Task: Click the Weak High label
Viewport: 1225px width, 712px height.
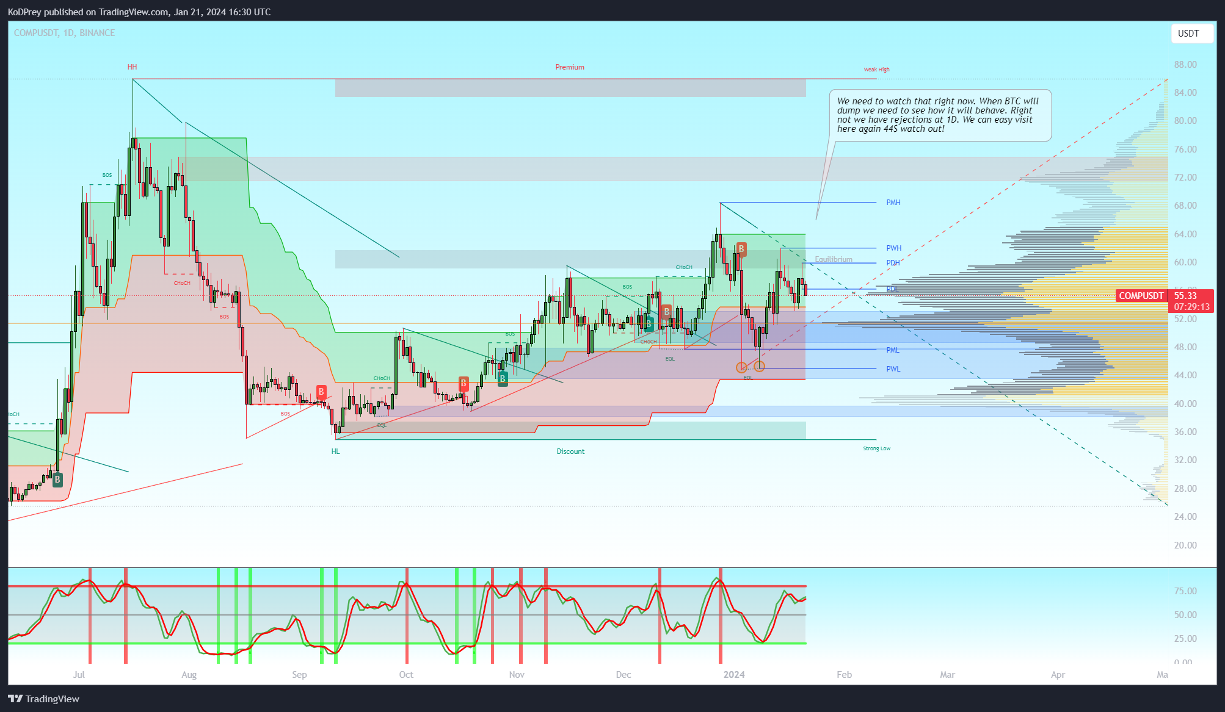Action: point(876,70)
